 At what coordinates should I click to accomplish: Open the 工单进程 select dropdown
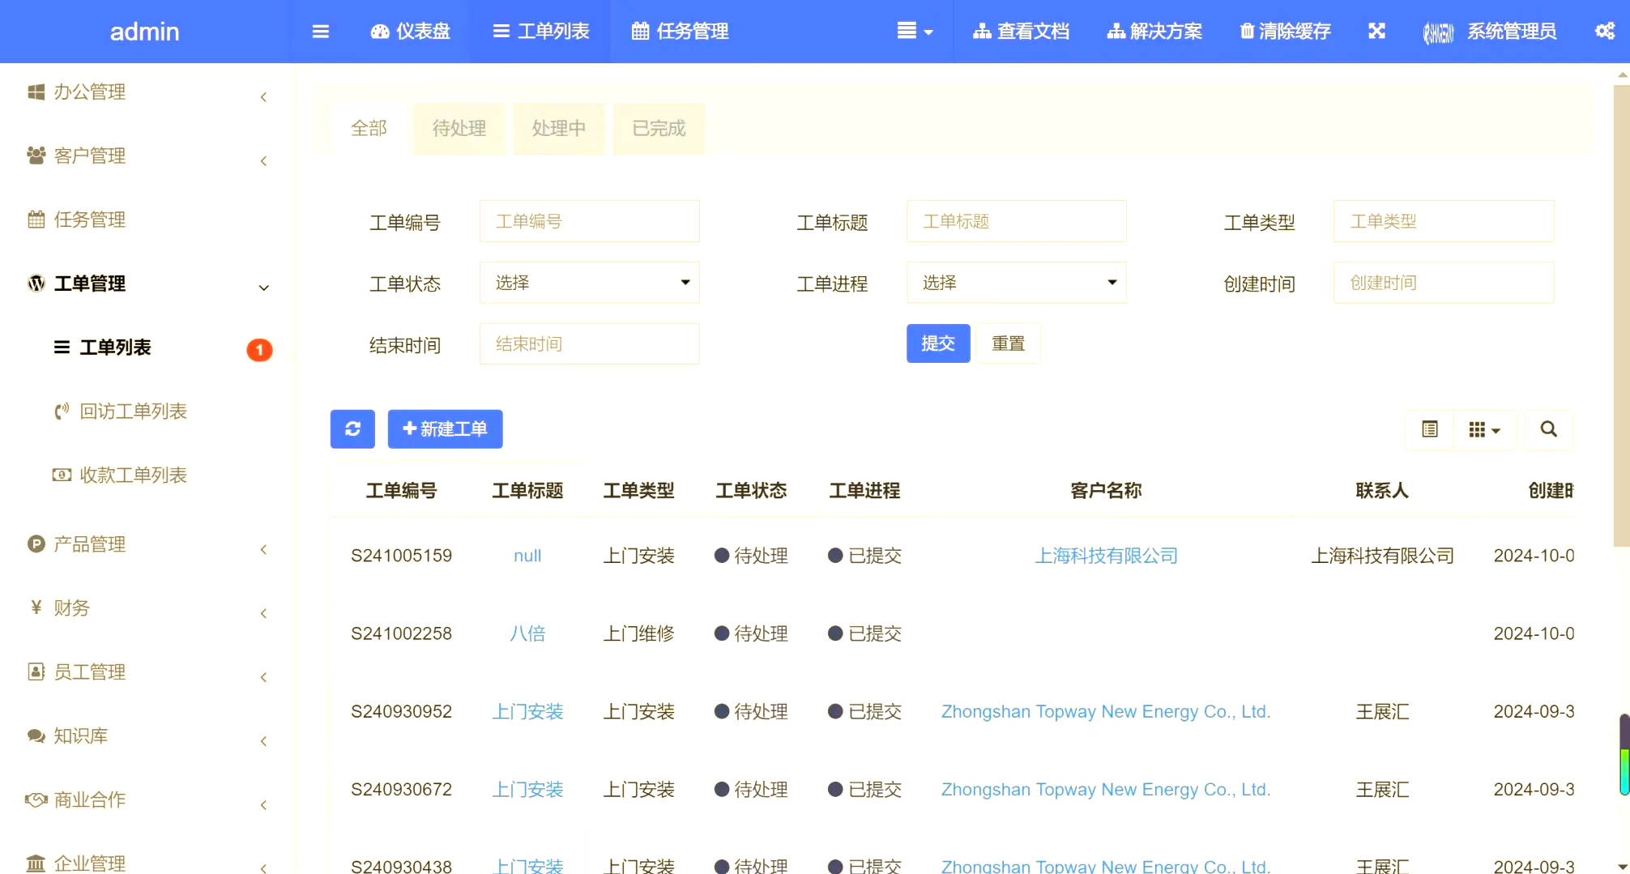(1016, 282)
